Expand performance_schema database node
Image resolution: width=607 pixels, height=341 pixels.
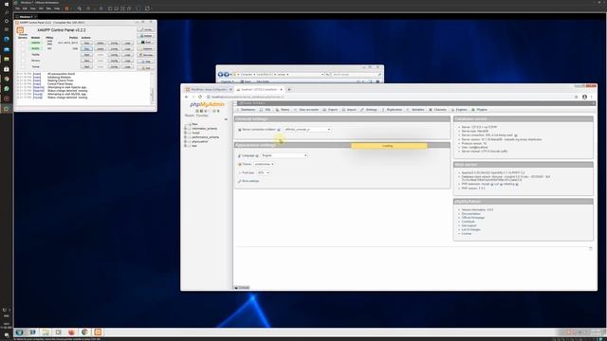coord(186,137)
